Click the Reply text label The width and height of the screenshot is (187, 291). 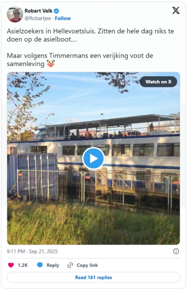coord(53,265)
